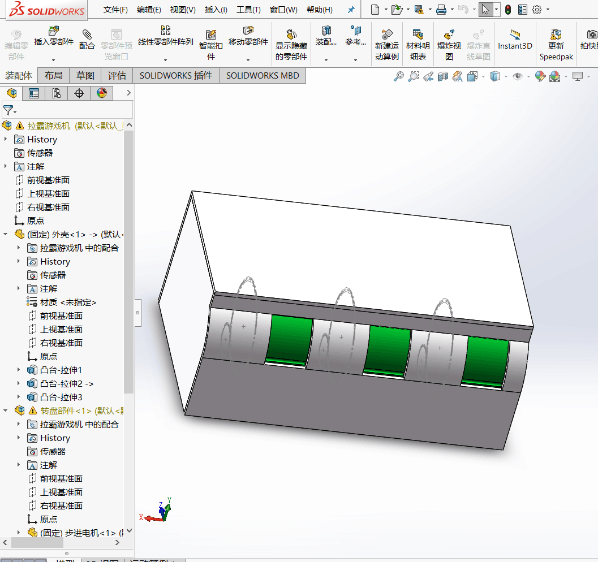Toggle the Hide/Show Items eye icon
Screen dimensions: 598x562
(518, 76)
